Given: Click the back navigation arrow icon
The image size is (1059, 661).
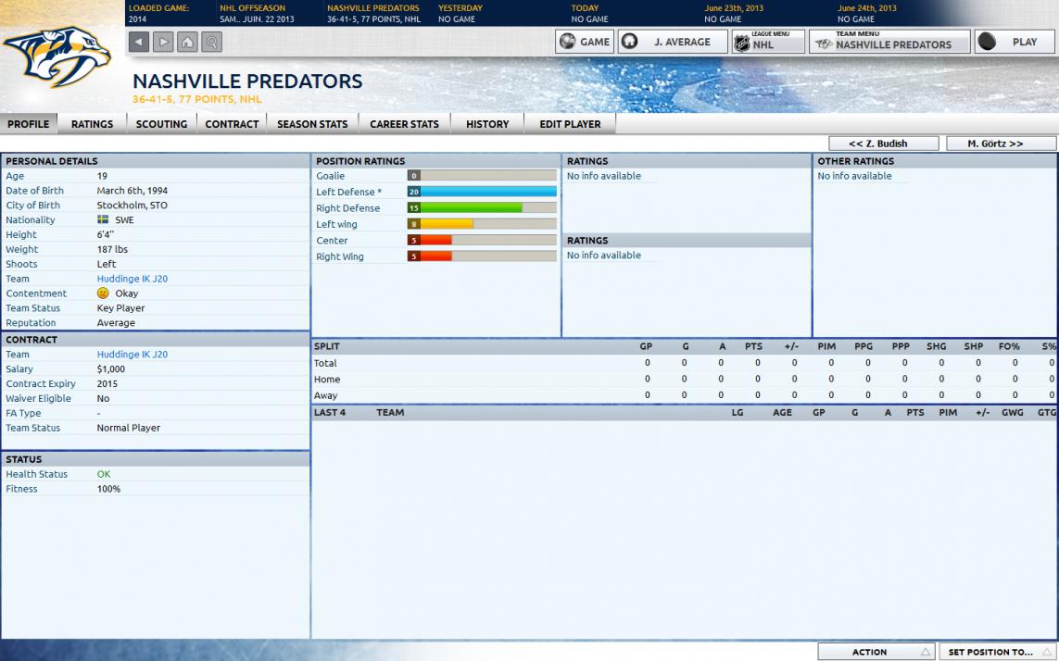Looking at the screenshot, I should [139, 42].
